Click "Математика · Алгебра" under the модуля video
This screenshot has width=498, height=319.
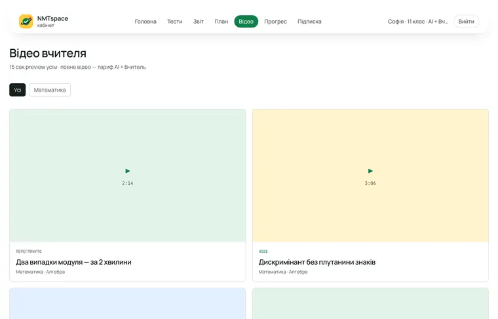pyautogui.click(x=41, y=272)
